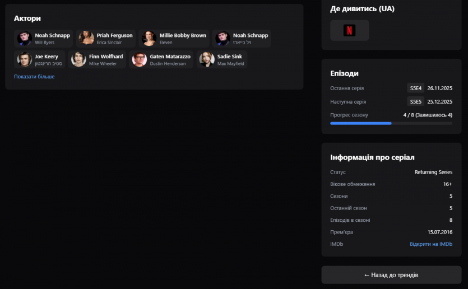
Task: Click Finn Wolfhard's avatar photo
Action: pos(78,59)
